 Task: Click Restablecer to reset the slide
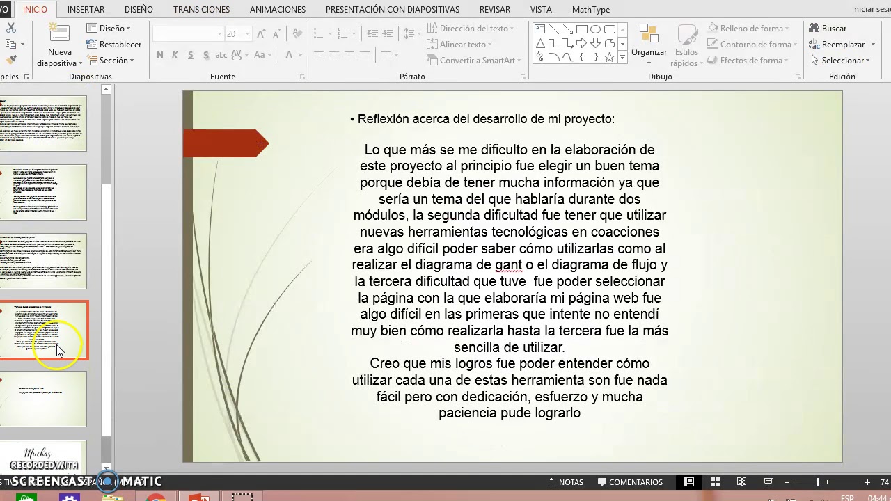click(113, 44)
